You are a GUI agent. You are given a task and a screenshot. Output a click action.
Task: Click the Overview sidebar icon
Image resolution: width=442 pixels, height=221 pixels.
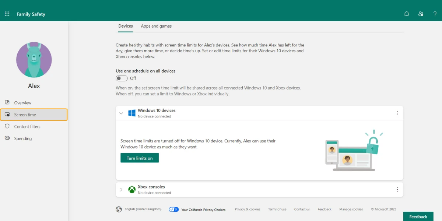point(7,102)
